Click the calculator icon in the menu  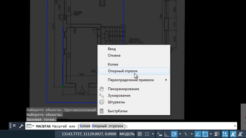102,111
